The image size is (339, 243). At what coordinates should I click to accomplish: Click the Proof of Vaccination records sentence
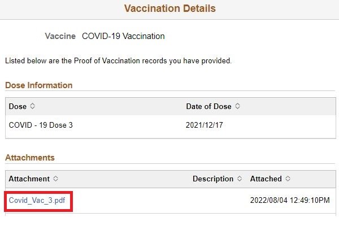118,60
